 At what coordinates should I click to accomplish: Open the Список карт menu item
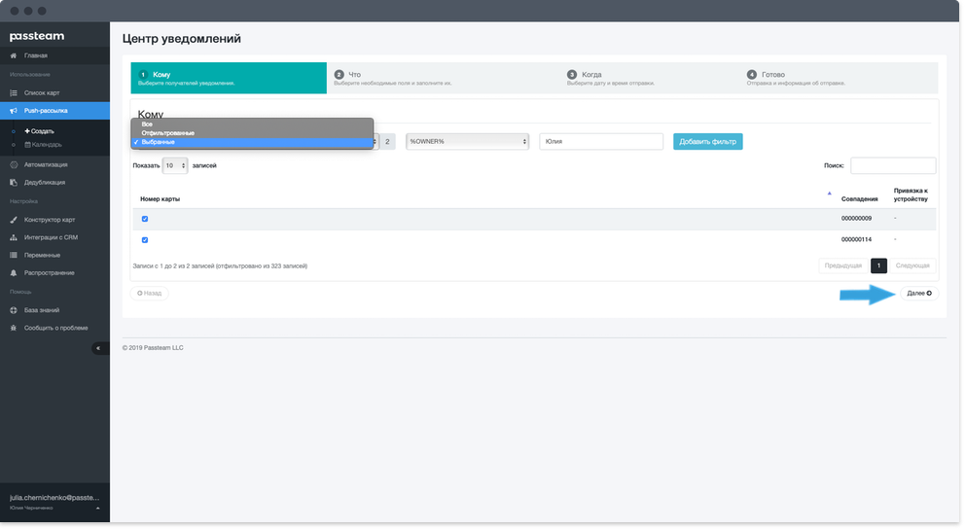(x=54, y=93)
